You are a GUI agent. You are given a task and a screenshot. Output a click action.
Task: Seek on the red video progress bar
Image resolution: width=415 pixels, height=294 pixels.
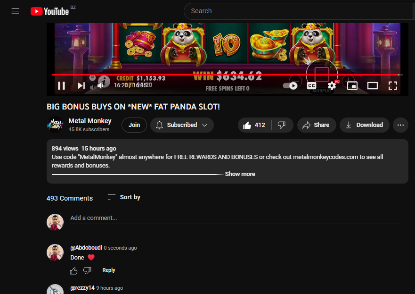click(228, 75)
